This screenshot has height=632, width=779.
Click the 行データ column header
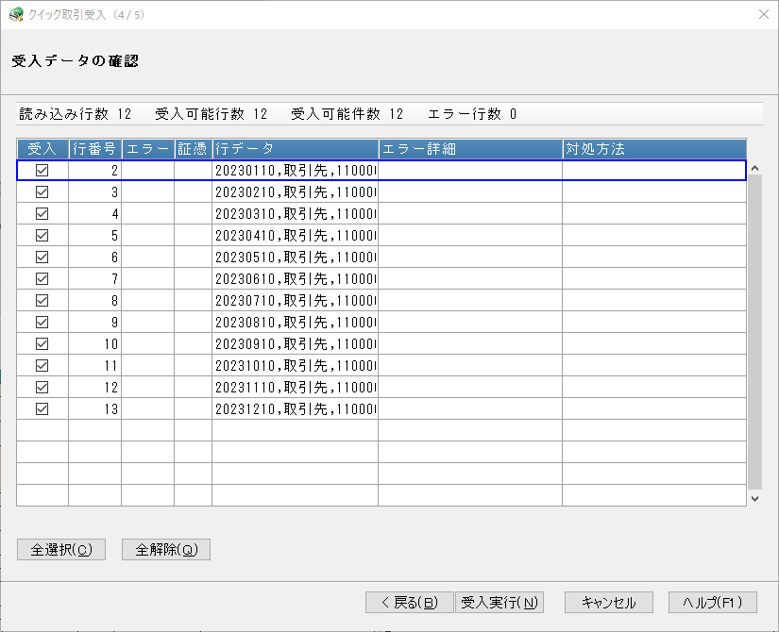(296, 149)
